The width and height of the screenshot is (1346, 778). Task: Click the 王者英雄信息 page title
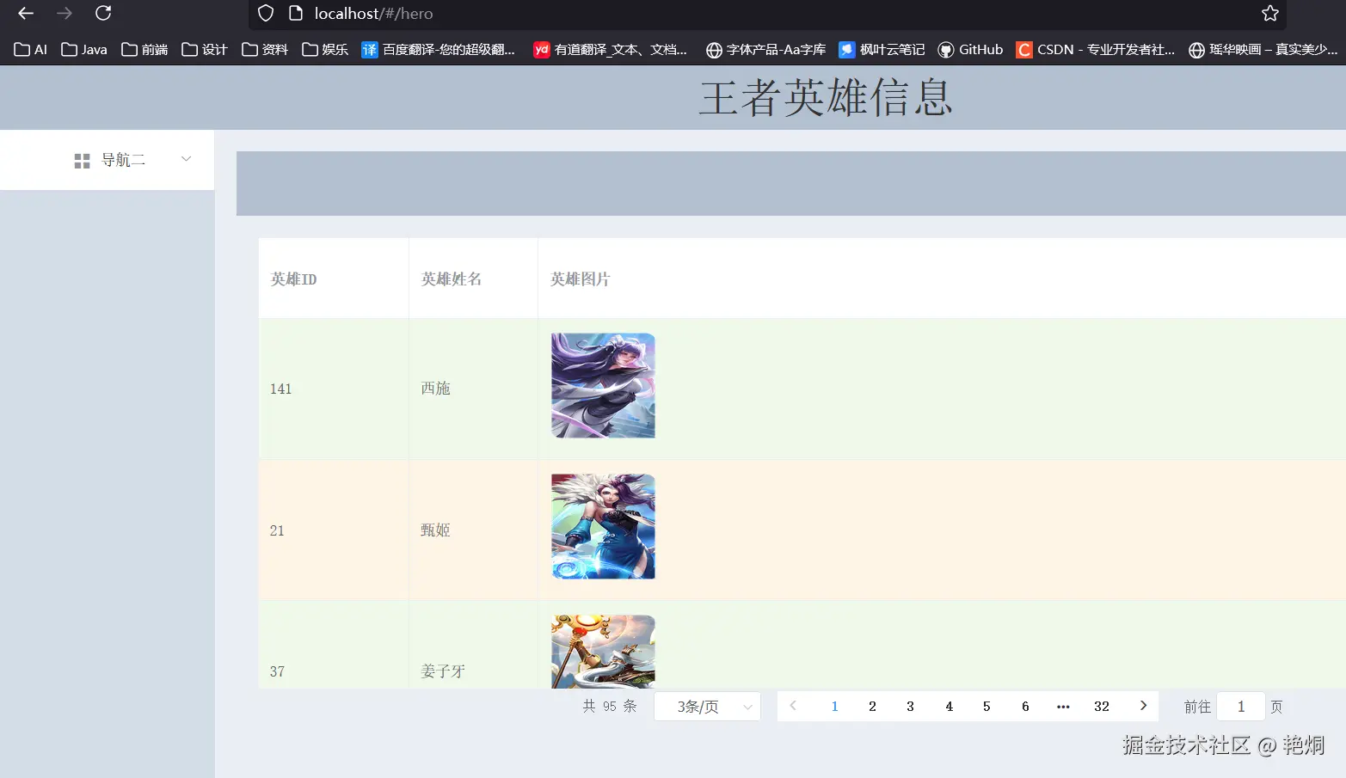click(x=826, y=97)
